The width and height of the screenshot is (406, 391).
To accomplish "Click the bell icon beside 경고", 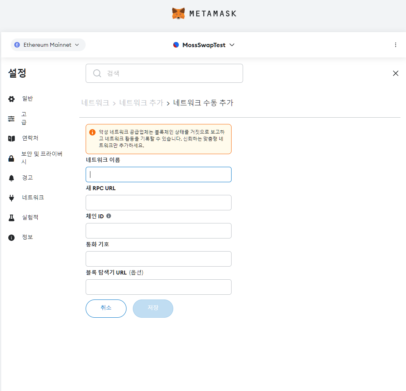I will (x=11, y=178).
